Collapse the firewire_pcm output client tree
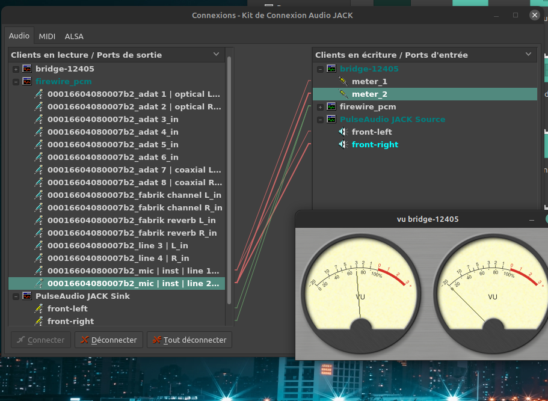This screenshot has width=548, height=401. (16, 81)
